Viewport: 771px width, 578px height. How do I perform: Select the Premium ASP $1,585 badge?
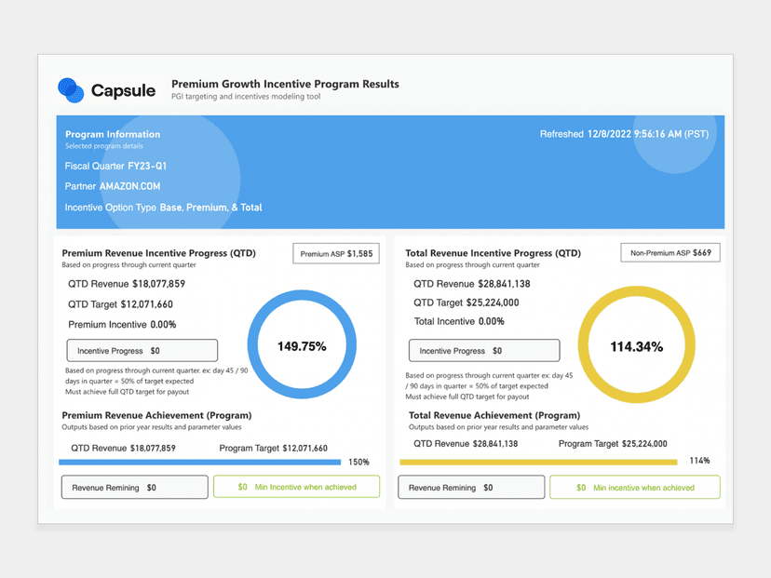[336, 252]
